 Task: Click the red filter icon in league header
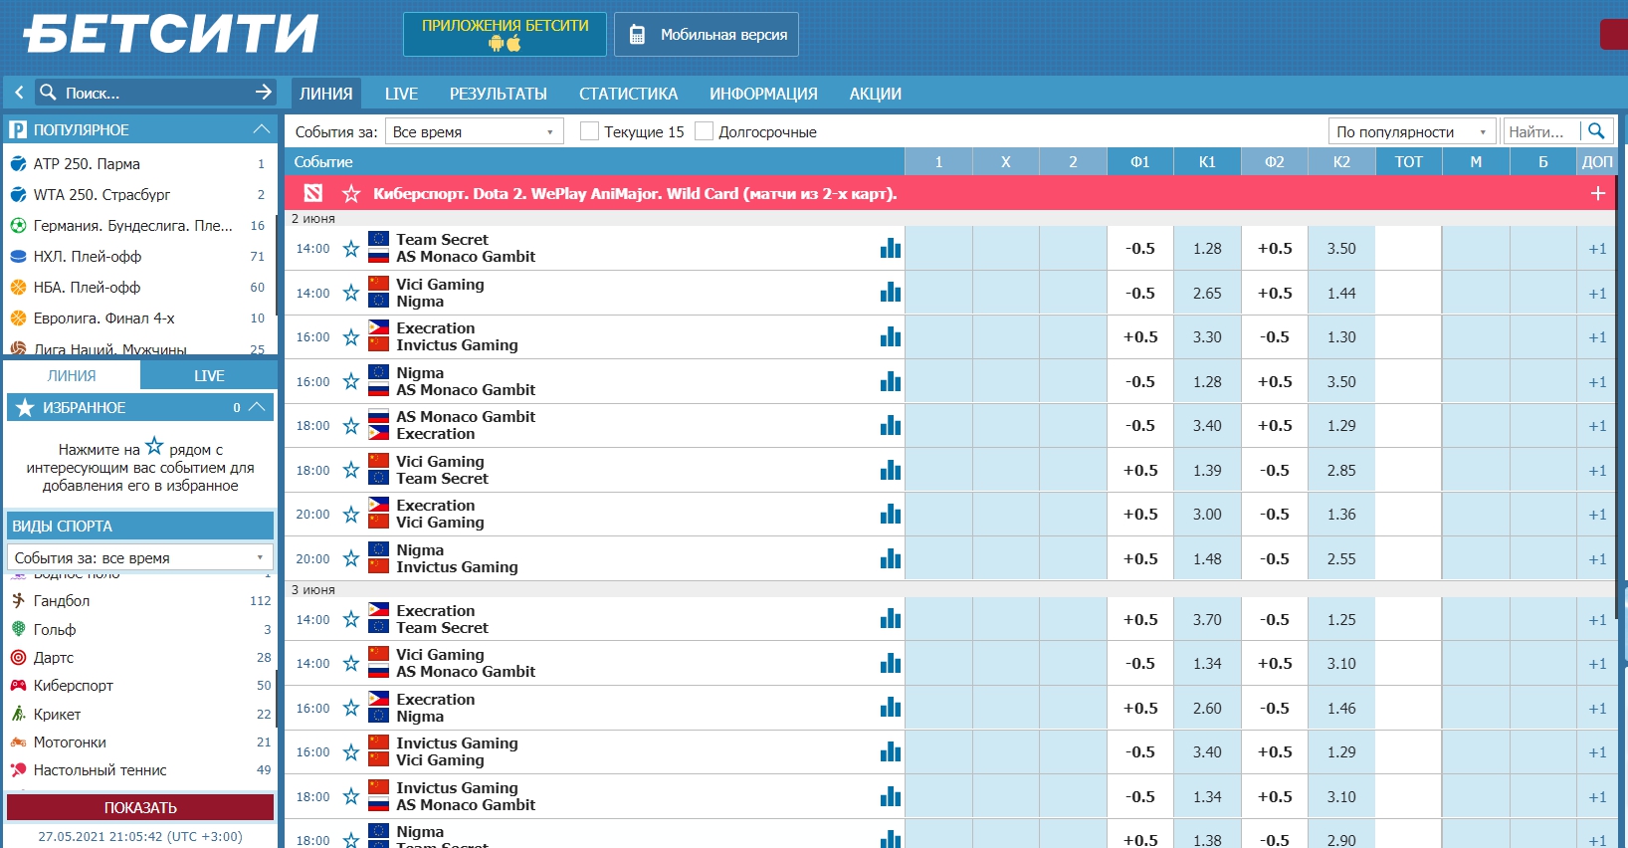pos(312,194)
